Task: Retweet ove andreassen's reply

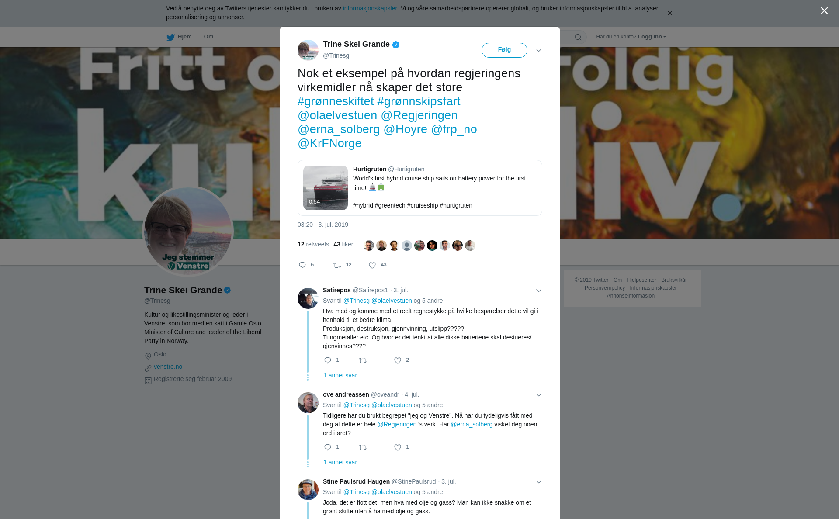Action: click(x=363, y=447)
